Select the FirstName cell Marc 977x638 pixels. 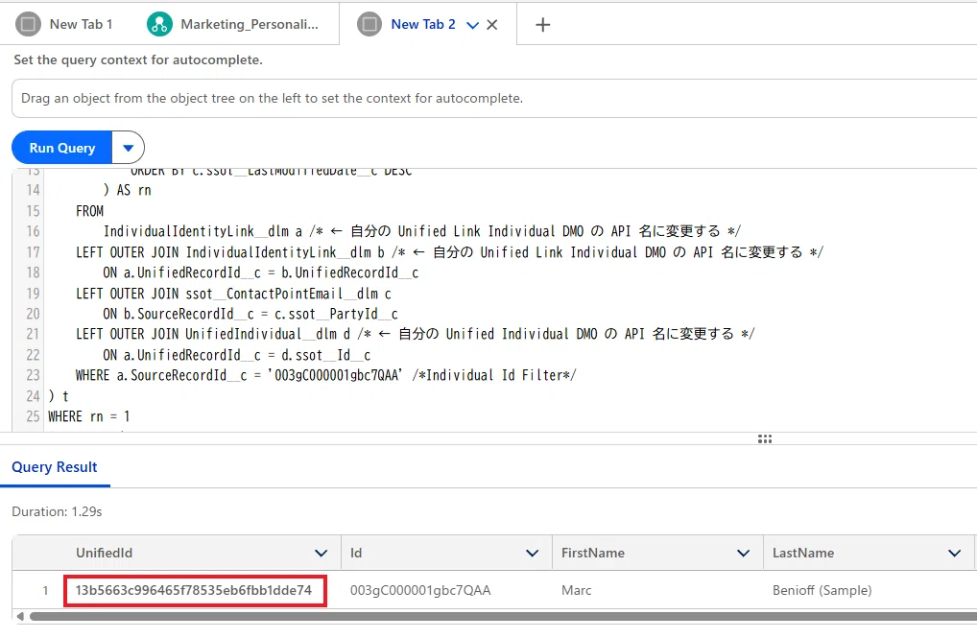tap(577, 590)
